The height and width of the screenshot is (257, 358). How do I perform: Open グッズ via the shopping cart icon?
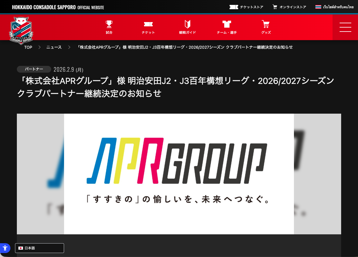point(265,24)
